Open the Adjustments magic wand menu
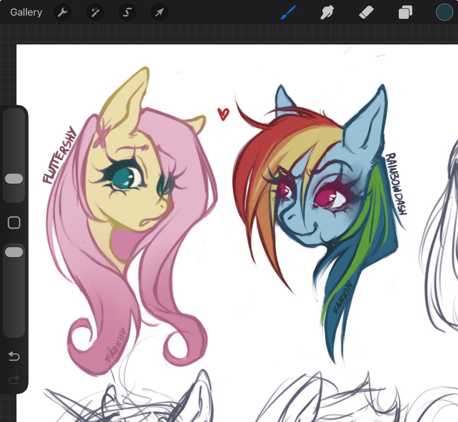The width and height of the screenshot is (458, 422). pyautogui.click(x=95, y=13)
